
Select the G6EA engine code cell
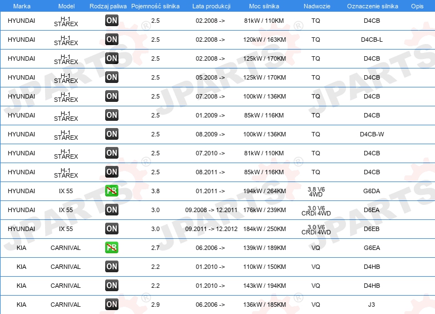point(372,248)
